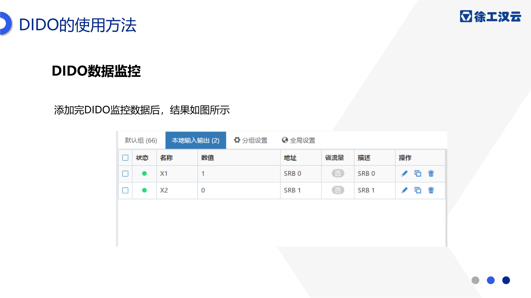Delete row X2 with the trash icon
This screenshot has width=531, height=298.
pos(431,190)
